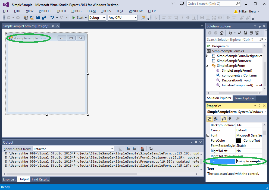Select the FormBorderStyle property row

tap(236, 146)
